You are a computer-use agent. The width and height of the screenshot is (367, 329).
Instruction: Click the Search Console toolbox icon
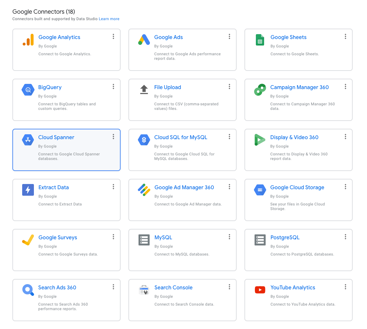[x=144, y=290]
